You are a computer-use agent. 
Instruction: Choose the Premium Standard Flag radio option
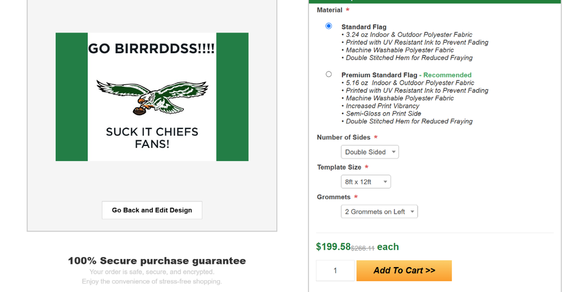pyautogui.click(x=329, y=74)
